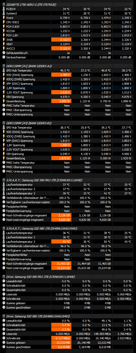Click the lightning icon beside VBAT
Image resolution: width=136 pixels, height=353 pixels.
click(x=4, y=44)
